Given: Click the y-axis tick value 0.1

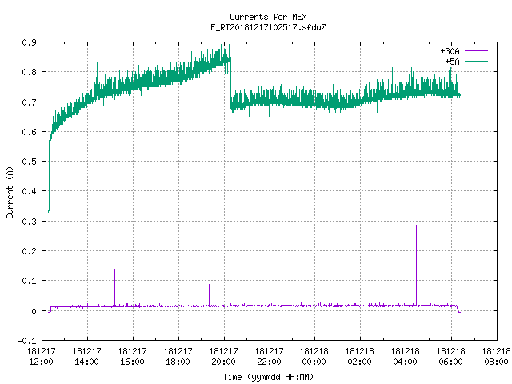Looking at the screenshot, I should click(x=29, y=281).
